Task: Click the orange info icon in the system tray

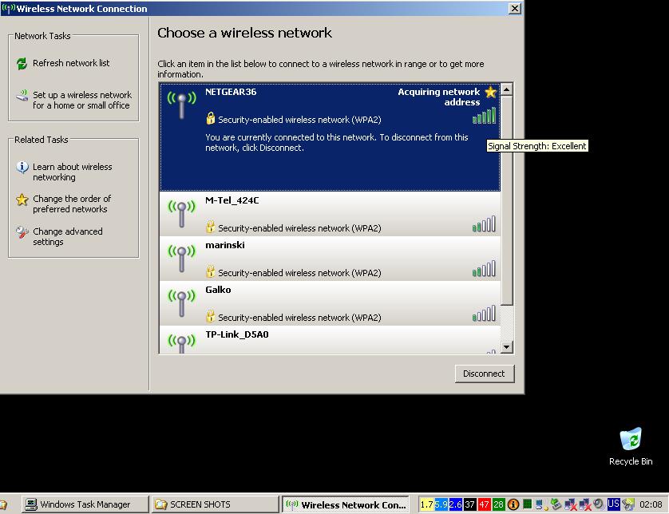Action: pos(513,504)
